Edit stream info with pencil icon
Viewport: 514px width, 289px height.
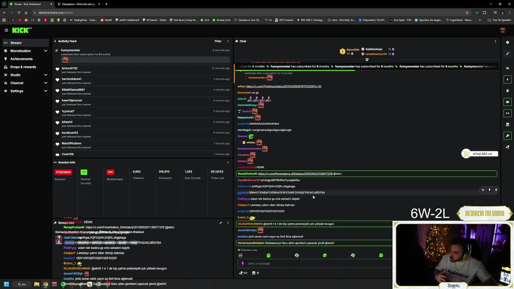tap(220, 223)
